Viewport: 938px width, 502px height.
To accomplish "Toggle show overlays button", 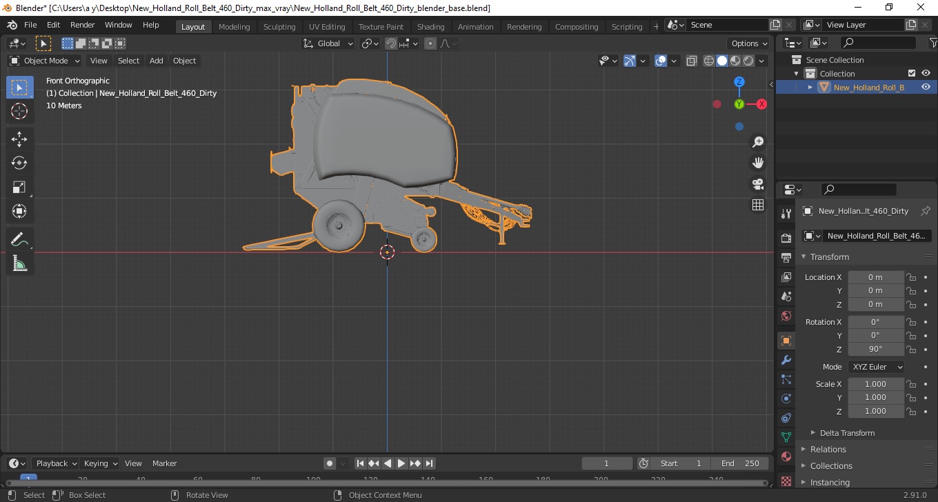I will pyautogui.click(x=661, y=61).
